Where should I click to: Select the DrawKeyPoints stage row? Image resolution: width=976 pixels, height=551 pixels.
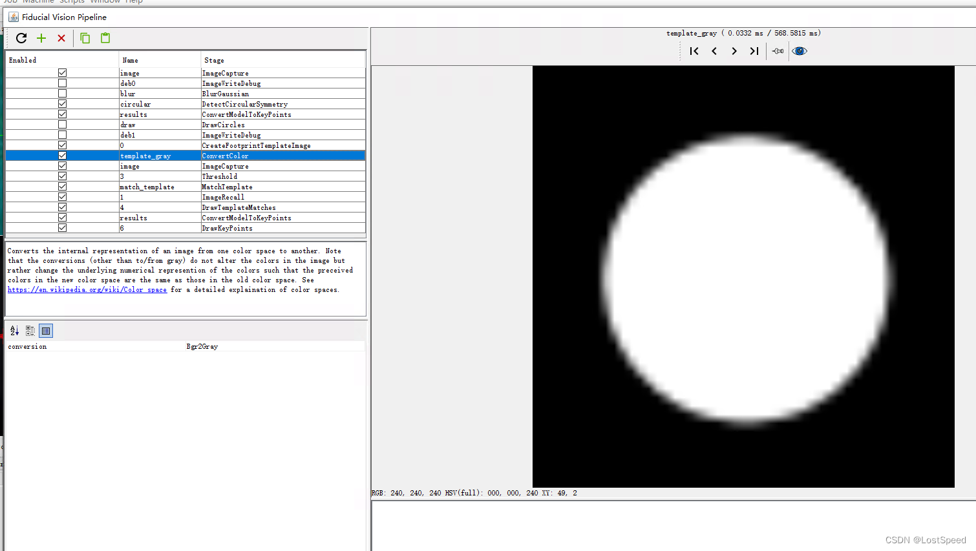tap(186, 228)
